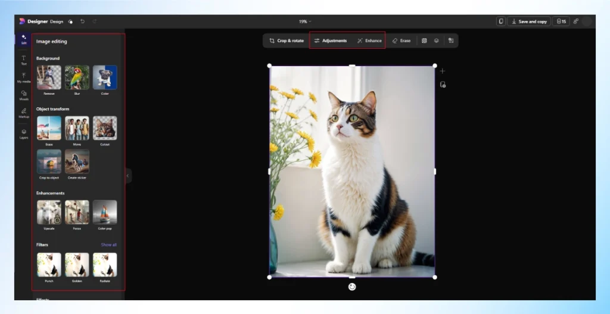610x314 pixels.
Task: Select Crop & rotate in the toolbar
Action: [x=287, y=41]
